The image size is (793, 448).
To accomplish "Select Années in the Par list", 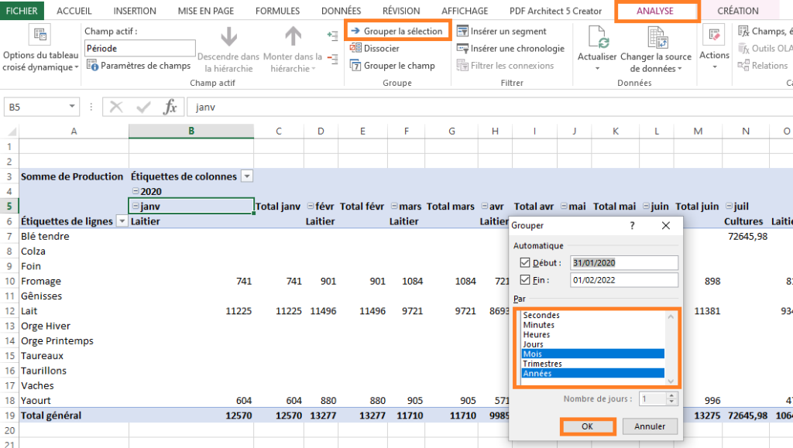I will coord(592,373).
